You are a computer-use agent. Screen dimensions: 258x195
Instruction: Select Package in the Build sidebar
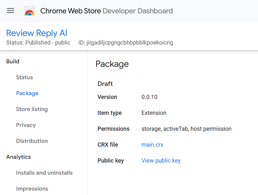point(27,93)
